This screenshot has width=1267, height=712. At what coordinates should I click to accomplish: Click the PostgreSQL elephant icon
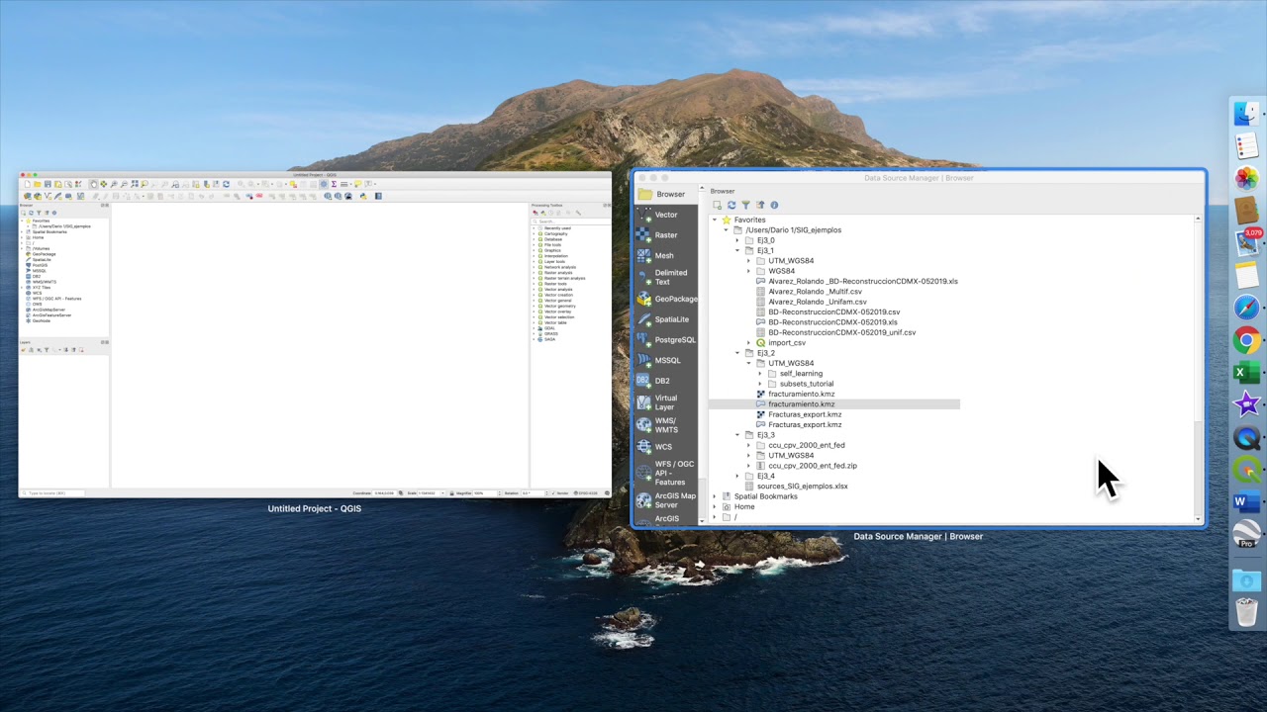tap(644, 340)
